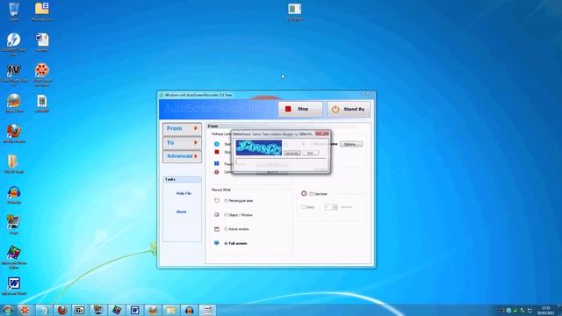
Task: Click the Stand By button
Action: [x=349, y=109]
